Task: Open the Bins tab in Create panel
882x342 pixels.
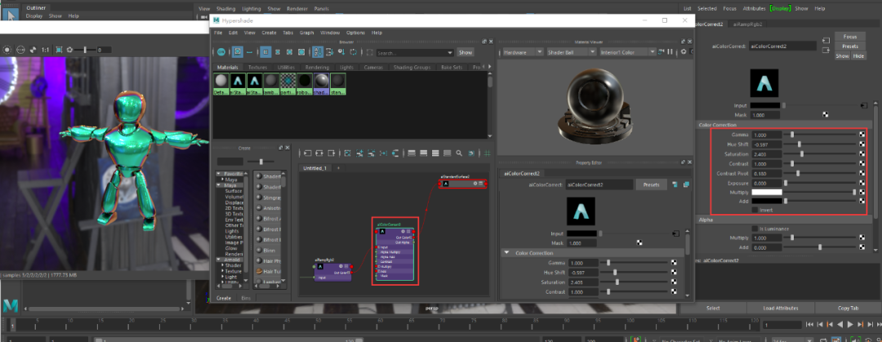Action: tap(246, 298)
